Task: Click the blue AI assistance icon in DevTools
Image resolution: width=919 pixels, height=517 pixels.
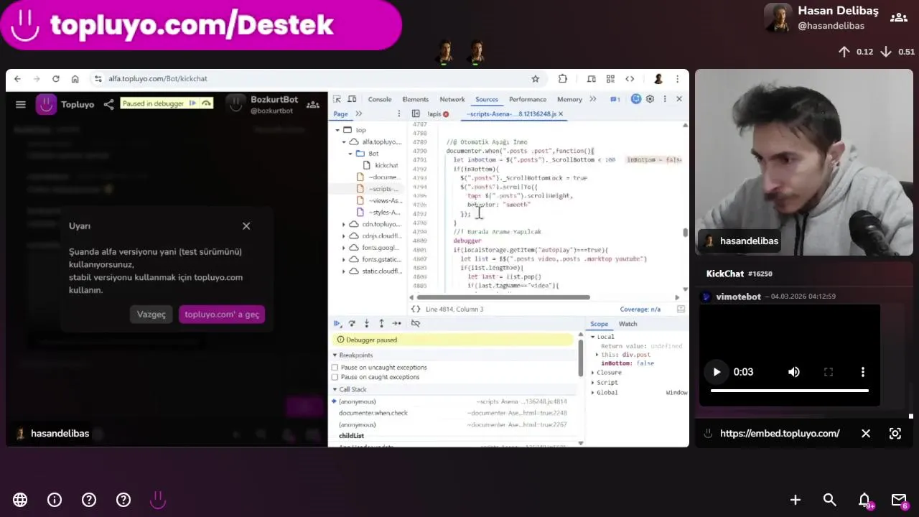Action: [x=635, y=99]
